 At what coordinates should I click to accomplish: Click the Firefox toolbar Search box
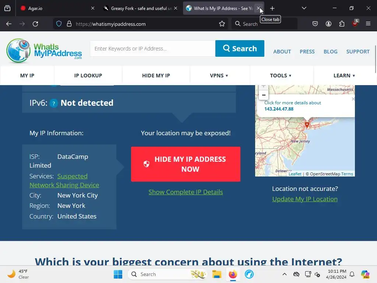(264, 24)
